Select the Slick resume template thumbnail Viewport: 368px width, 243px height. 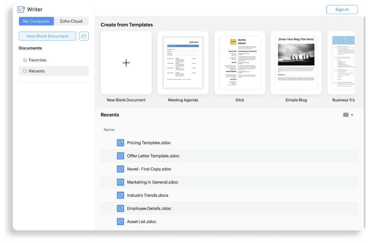tap(240, 63)
